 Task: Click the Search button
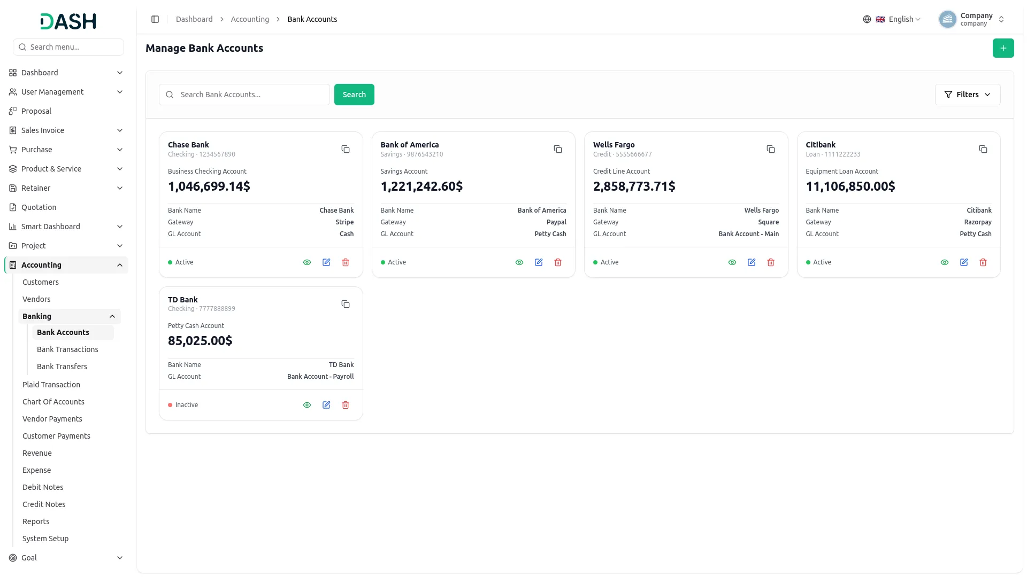coord(354,95)
